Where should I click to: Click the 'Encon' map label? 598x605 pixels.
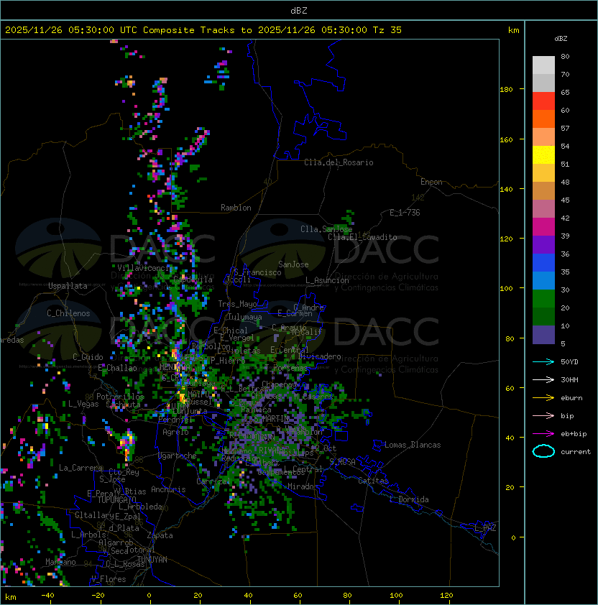[x=431, y=182]
